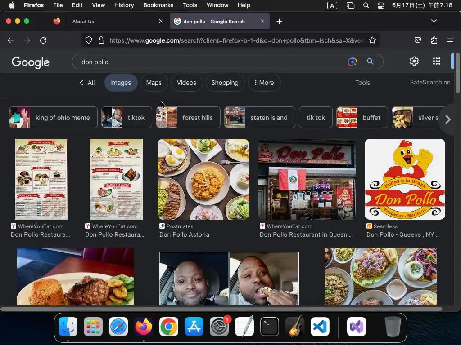This screenshot has width=461, height=345.
Task: Open Control Center in the menu bar
Action: pos(381,5)
